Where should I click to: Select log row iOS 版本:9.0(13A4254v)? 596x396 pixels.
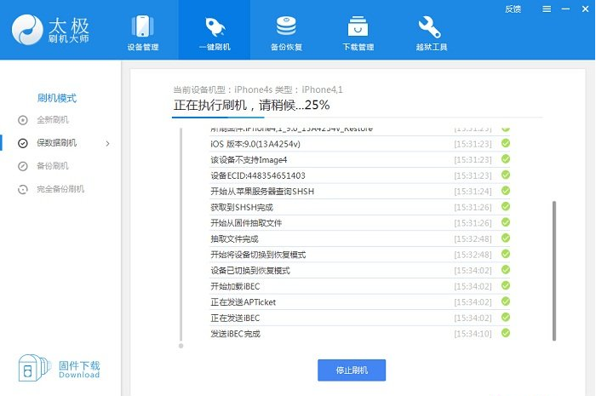coord(359,144)
